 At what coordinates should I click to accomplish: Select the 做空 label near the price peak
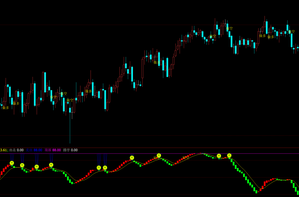click(229, 28)
